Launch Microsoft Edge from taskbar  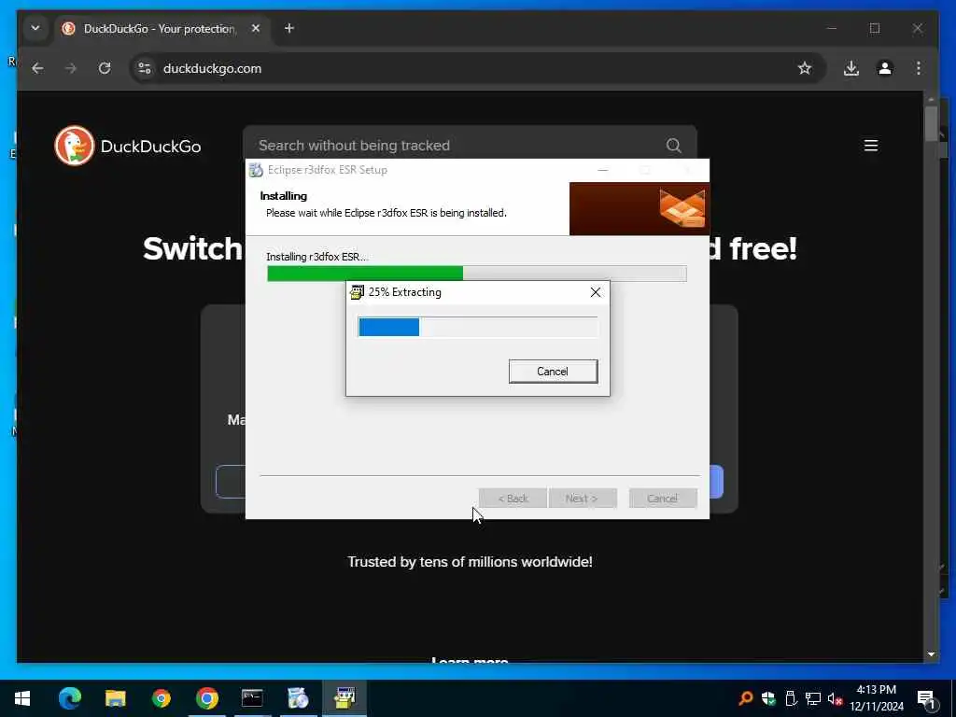69,698
